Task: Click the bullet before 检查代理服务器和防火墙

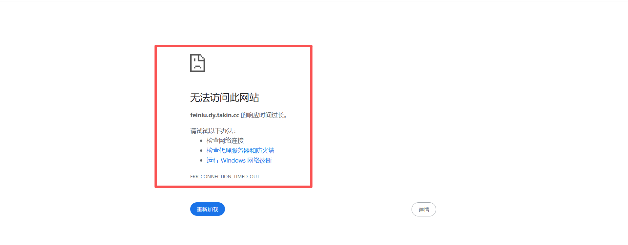Action: (201, 151)
